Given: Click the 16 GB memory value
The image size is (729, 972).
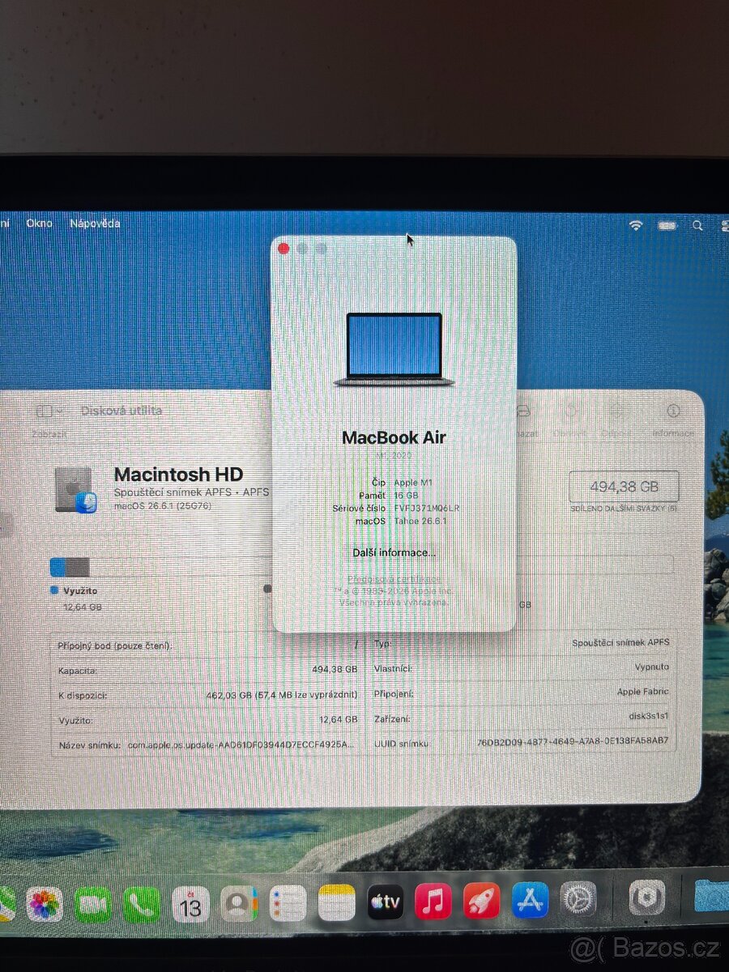Looking at the screenshot, I should click(406, 495).
